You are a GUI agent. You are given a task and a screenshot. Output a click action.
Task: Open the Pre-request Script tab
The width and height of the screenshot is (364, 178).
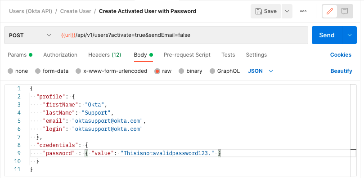click(187, 55)
